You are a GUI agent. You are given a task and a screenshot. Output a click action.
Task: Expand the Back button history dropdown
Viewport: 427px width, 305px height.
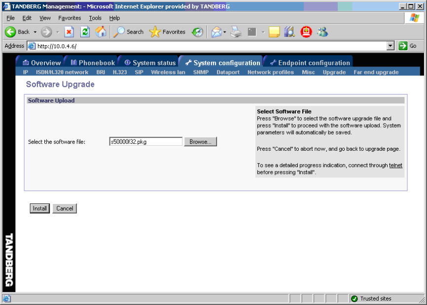click(35, 32)
